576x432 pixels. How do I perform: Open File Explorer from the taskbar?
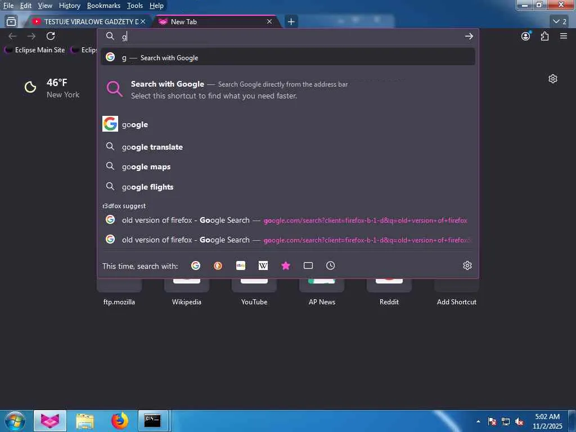85,421
